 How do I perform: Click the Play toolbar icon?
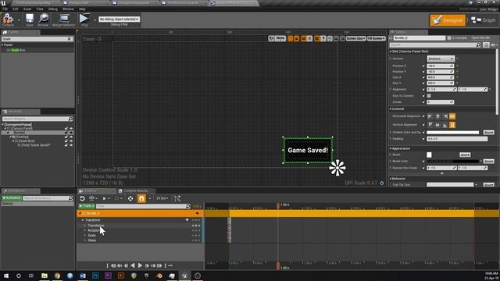(x=84, y=19)
